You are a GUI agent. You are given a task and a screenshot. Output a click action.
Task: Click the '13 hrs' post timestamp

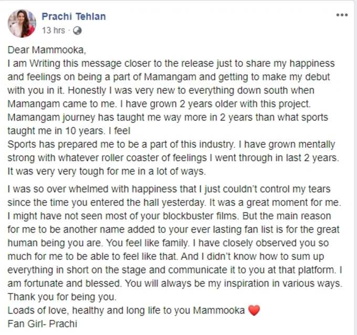tap(54, 30)
